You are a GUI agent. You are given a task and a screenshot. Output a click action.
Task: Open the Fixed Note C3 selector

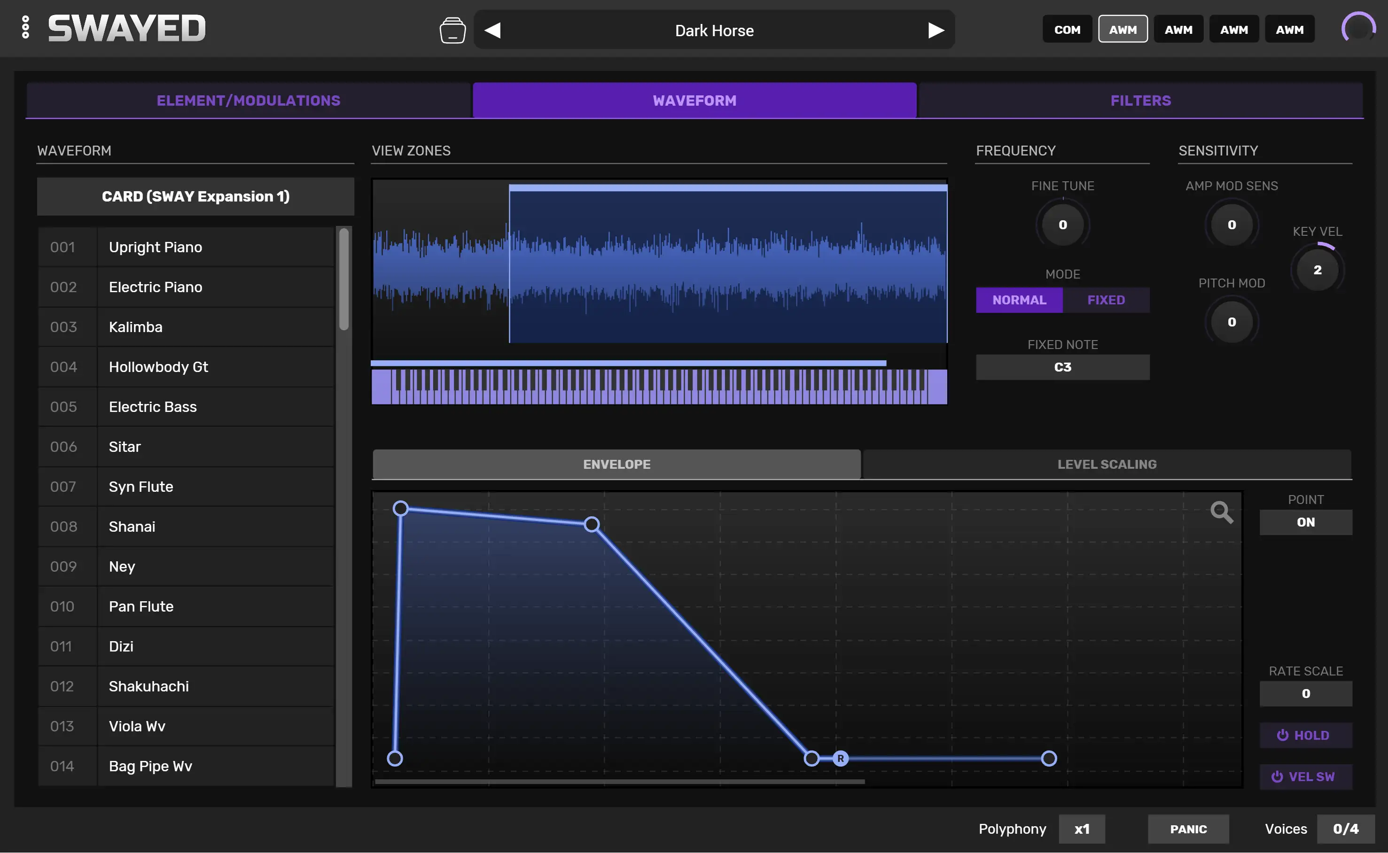[x=1062, y=367]
